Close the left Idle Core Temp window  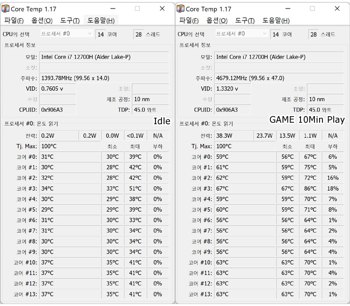[162, 9]
